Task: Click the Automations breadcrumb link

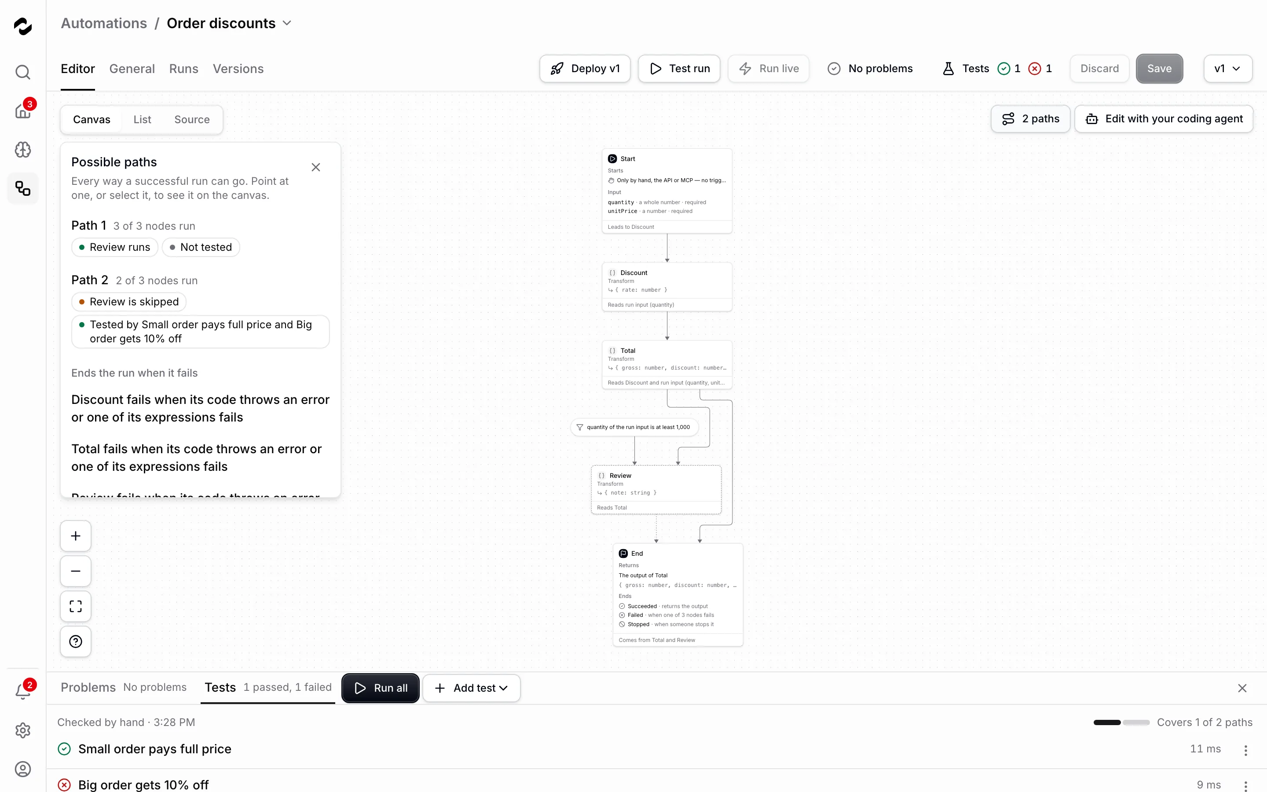Action: [104, 23]
